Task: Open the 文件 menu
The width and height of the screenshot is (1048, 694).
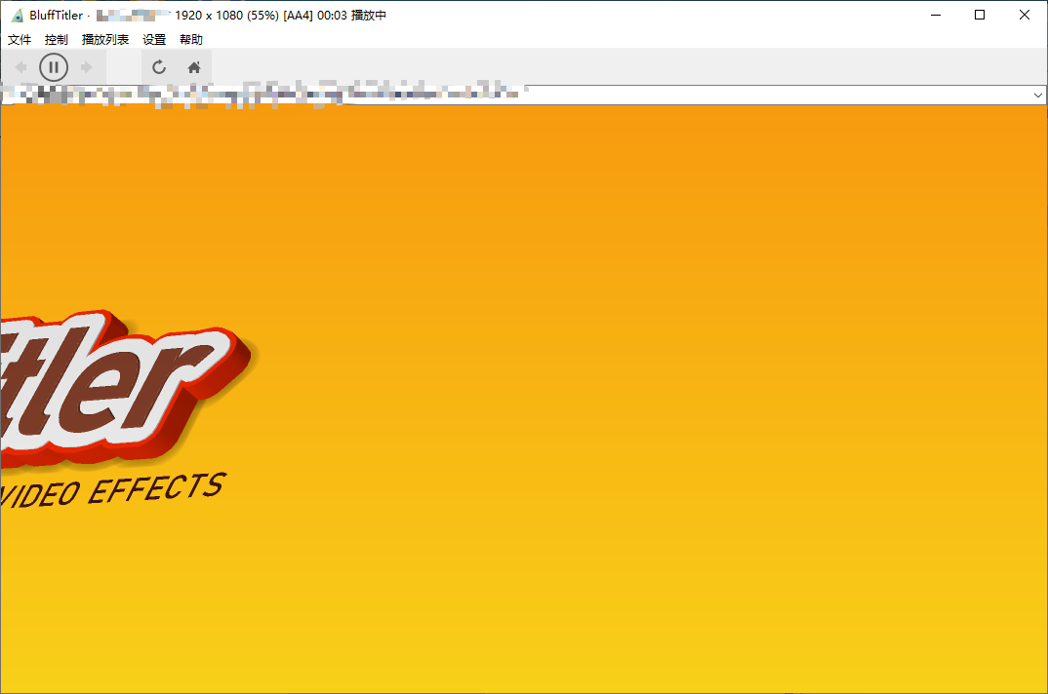Action: coord(20,40)
